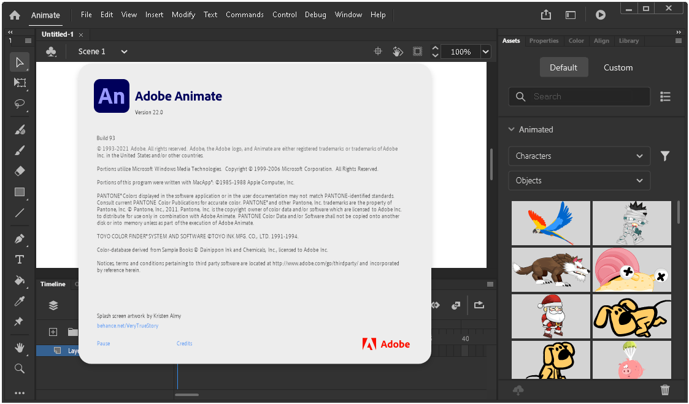Select the Eraser tool
Image resolution: width=689 pixels, height=404 pixels.
click(20, 171)
